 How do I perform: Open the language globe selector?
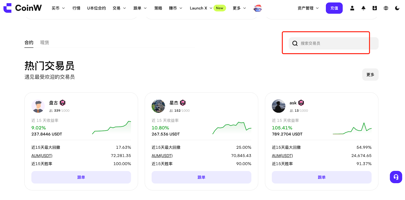click(386, 8)
